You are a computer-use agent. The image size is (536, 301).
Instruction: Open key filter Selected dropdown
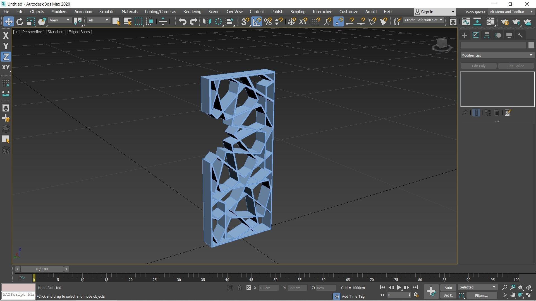[x=477, y=287]
